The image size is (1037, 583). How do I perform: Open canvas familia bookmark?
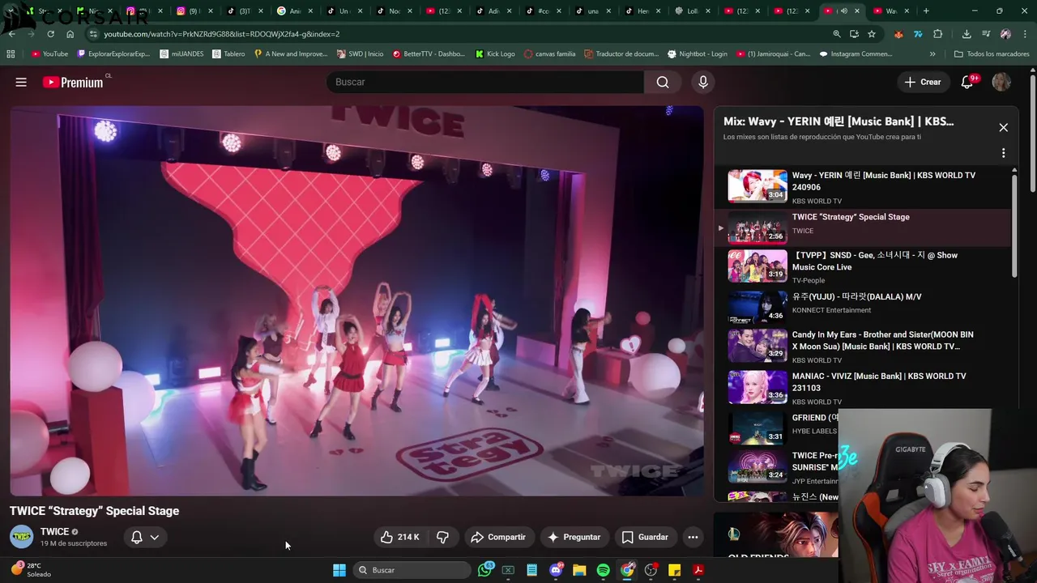[550, 53]
